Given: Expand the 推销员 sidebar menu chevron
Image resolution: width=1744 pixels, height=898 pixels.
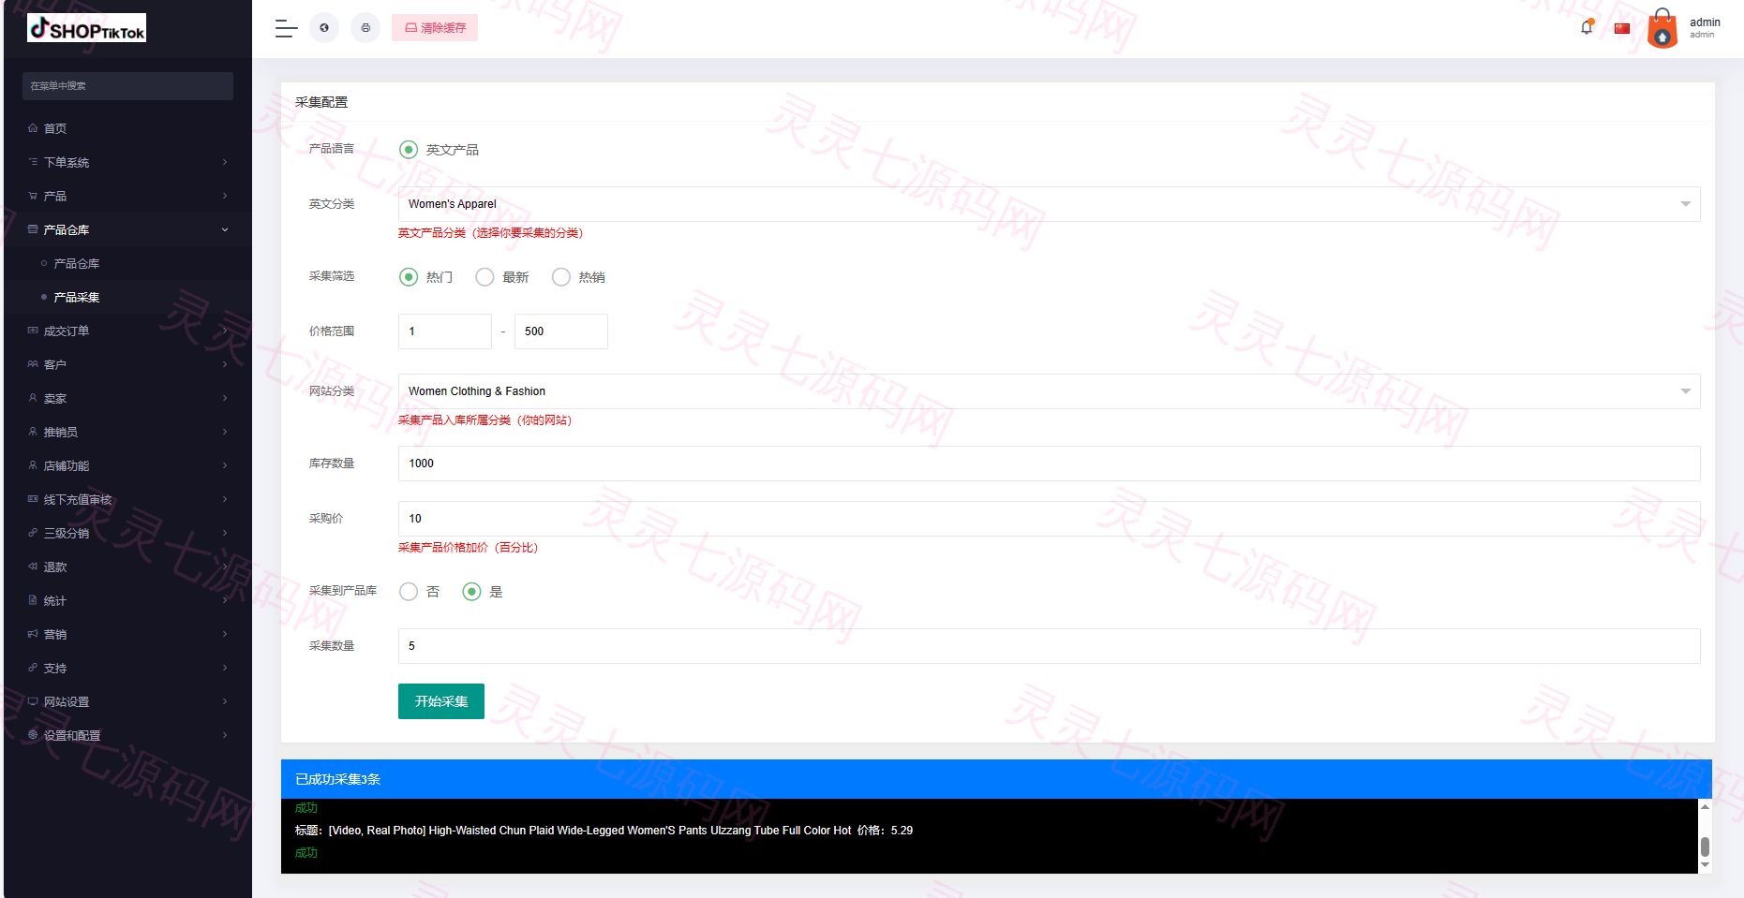Looking at the screenshot, I should 225,432.
